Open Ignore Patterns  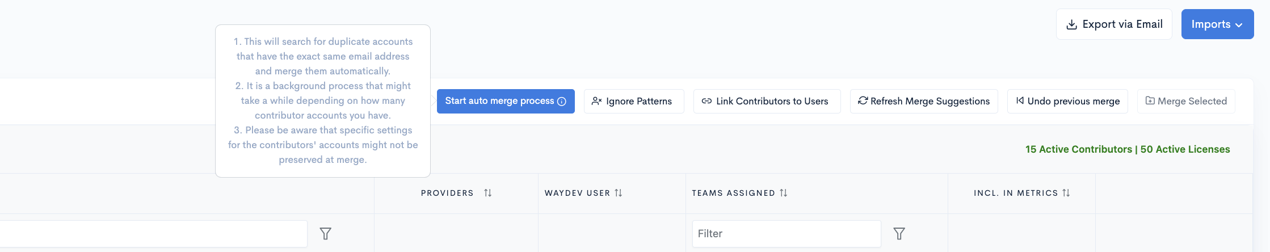click(x=634, y=101)
